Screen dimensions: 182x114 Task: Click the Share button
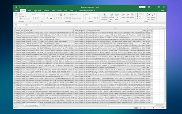click(161, 10)
